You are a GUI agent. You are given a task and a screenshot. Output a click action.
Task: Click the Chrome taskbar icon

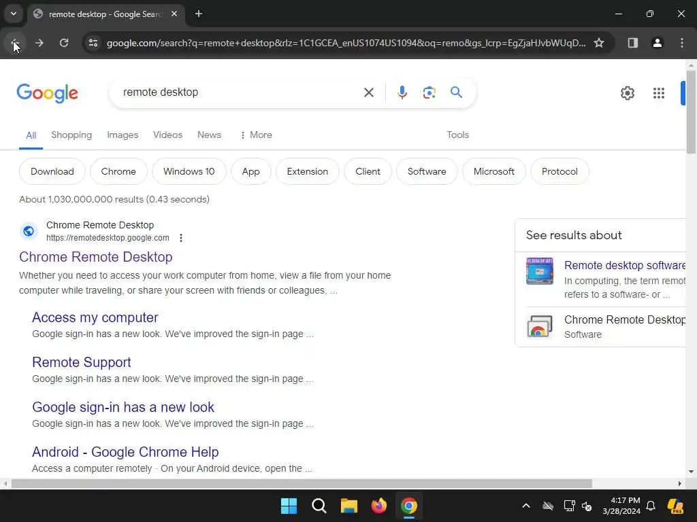[409, 506]
